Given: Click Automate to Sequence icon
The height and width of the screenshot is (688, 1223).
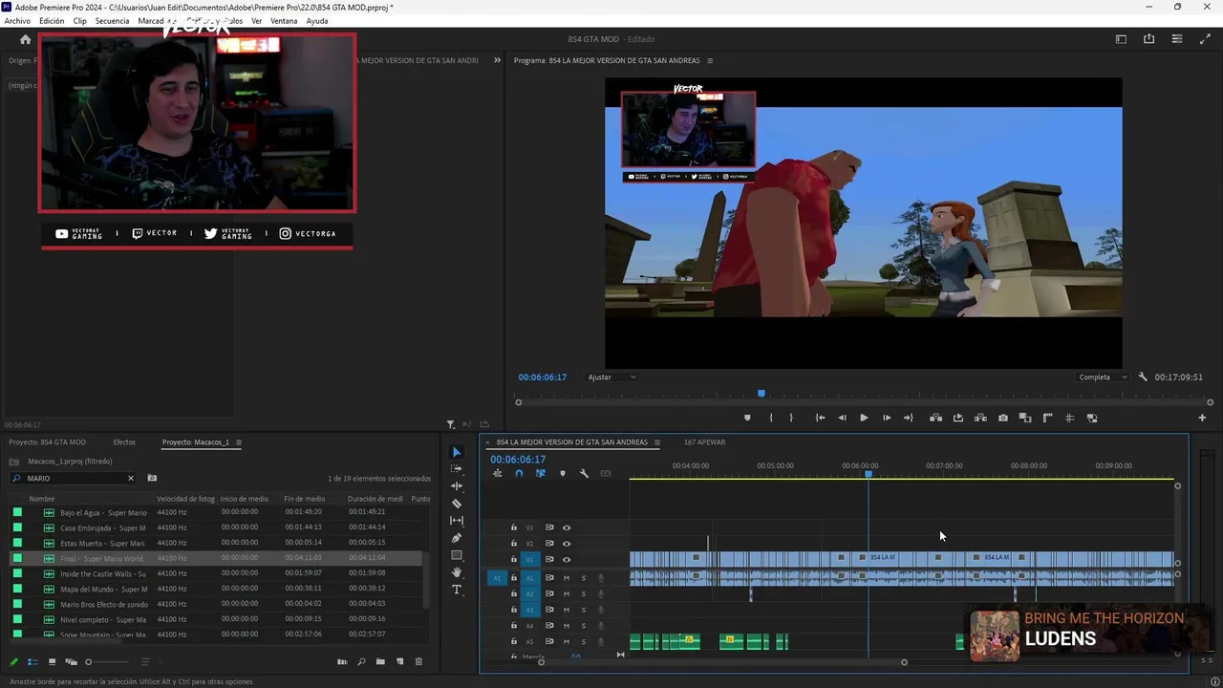Looking at the screenshot, I should (x=342, y=661).
